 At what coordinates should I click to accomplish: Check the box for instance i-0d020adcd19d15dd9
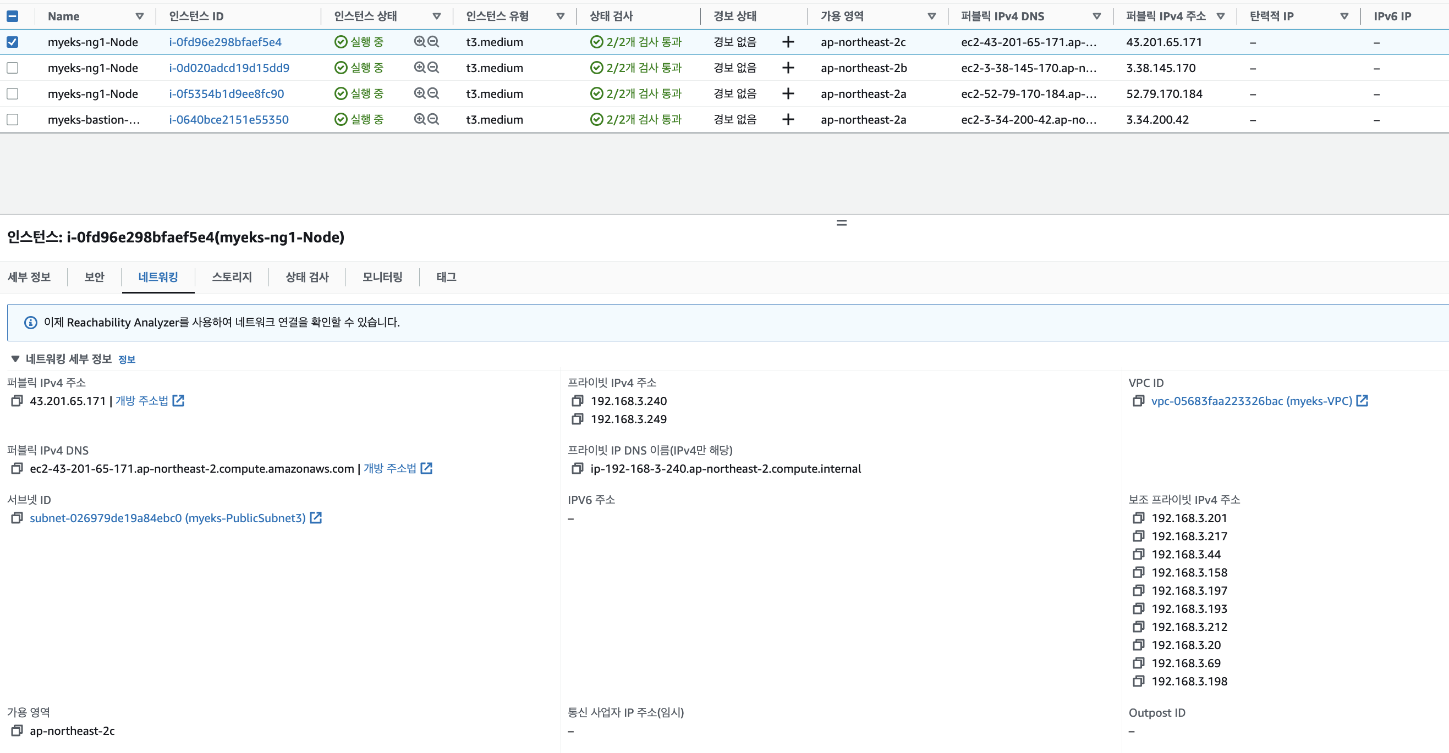[12, 68]
